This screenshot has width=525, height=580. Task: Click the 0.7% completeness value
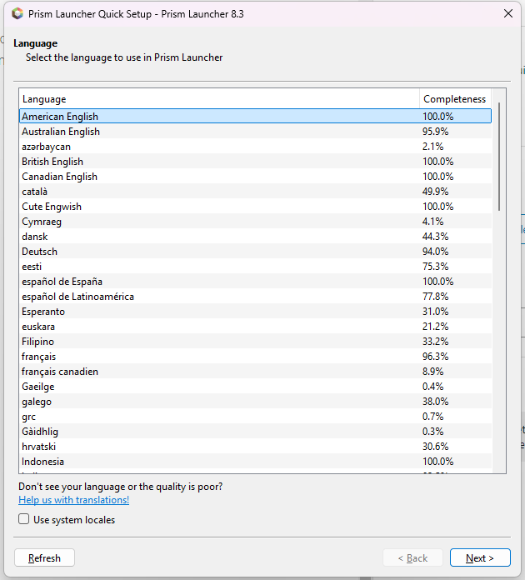432,417
